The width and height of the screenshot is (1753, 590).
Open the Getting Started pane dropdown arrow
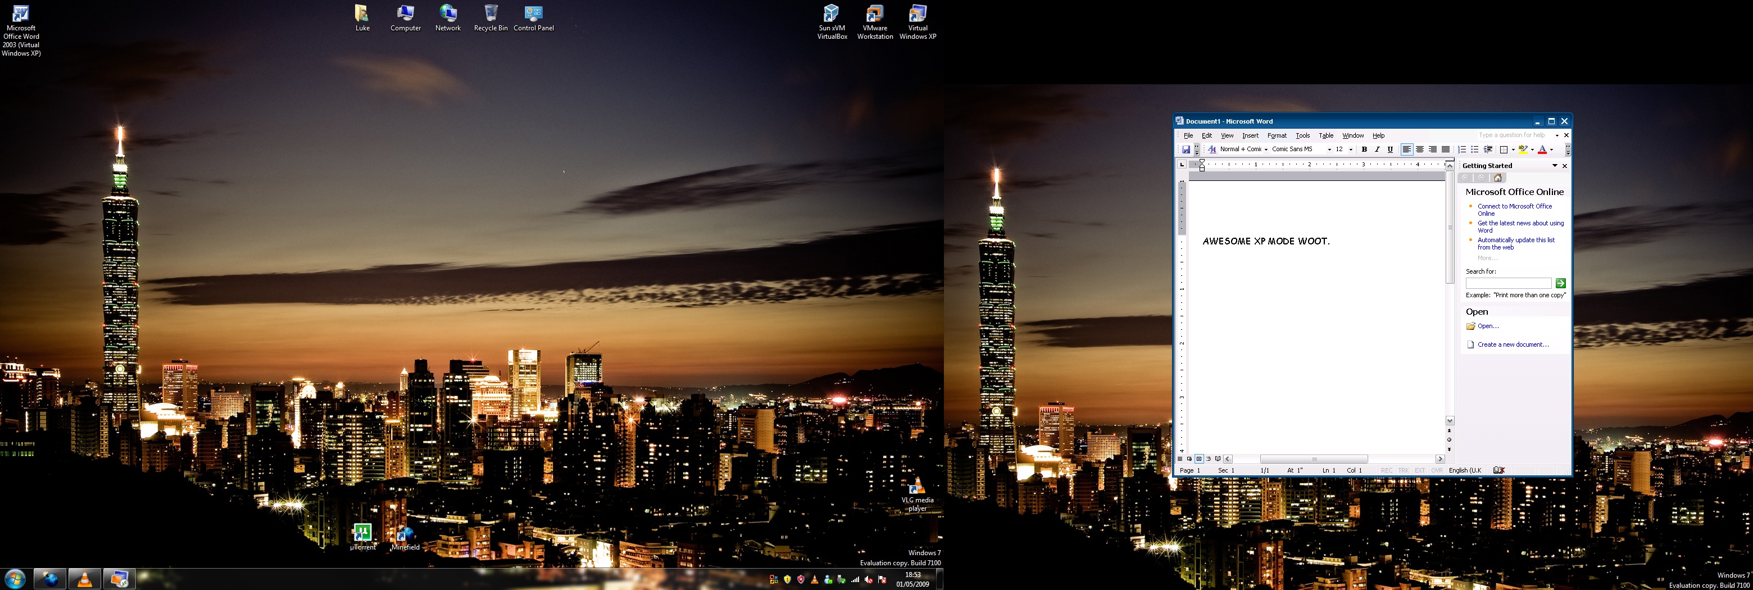click(x=1554, y=166)
